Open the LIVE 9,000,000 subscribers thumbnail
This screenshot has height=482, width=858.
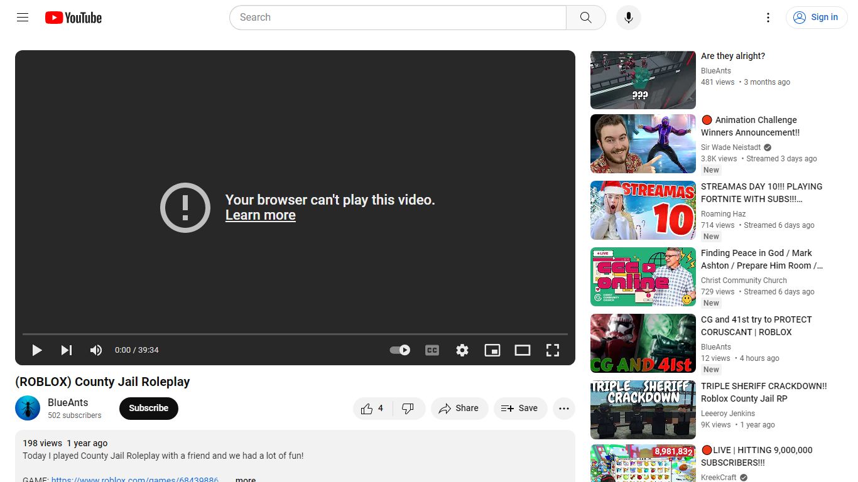[x=643, y=464]
